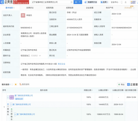138x121 pixels.
Task: Click the purple 象铝投资 company logo
Action: [12, 97]
